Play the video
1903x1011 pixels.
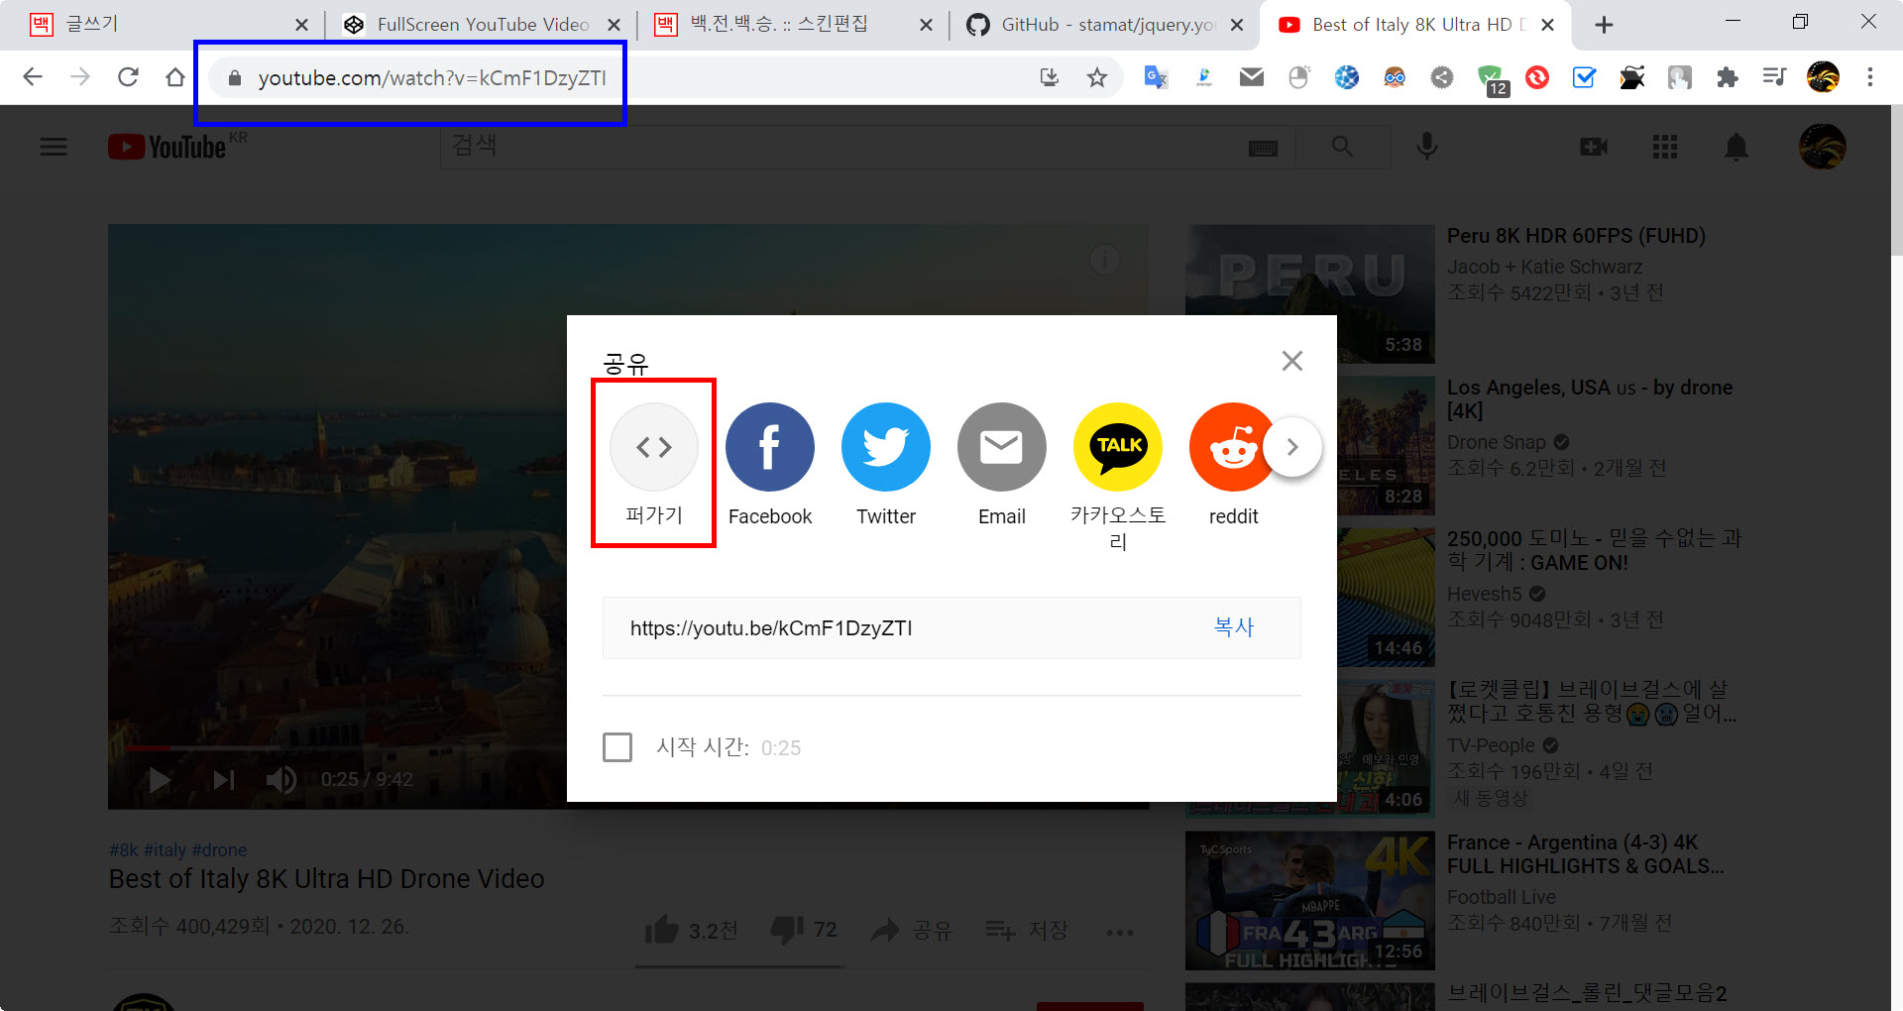click(159, 780)
